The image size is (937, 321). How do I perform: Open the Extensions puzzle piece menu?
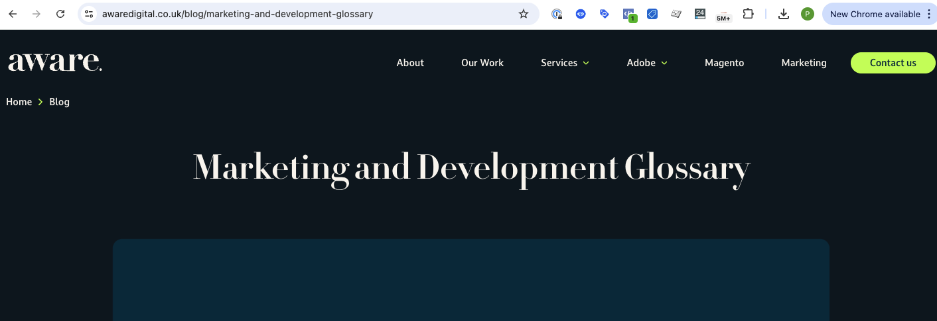coord(748,14)
